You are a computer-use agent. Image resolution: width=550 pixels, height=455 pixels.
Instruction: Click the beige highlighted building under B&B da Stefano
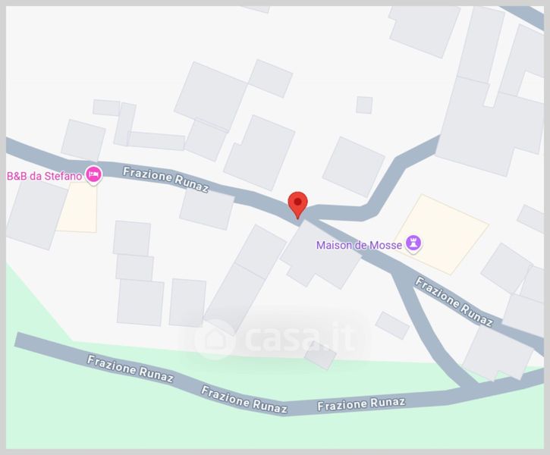[77, 207]
